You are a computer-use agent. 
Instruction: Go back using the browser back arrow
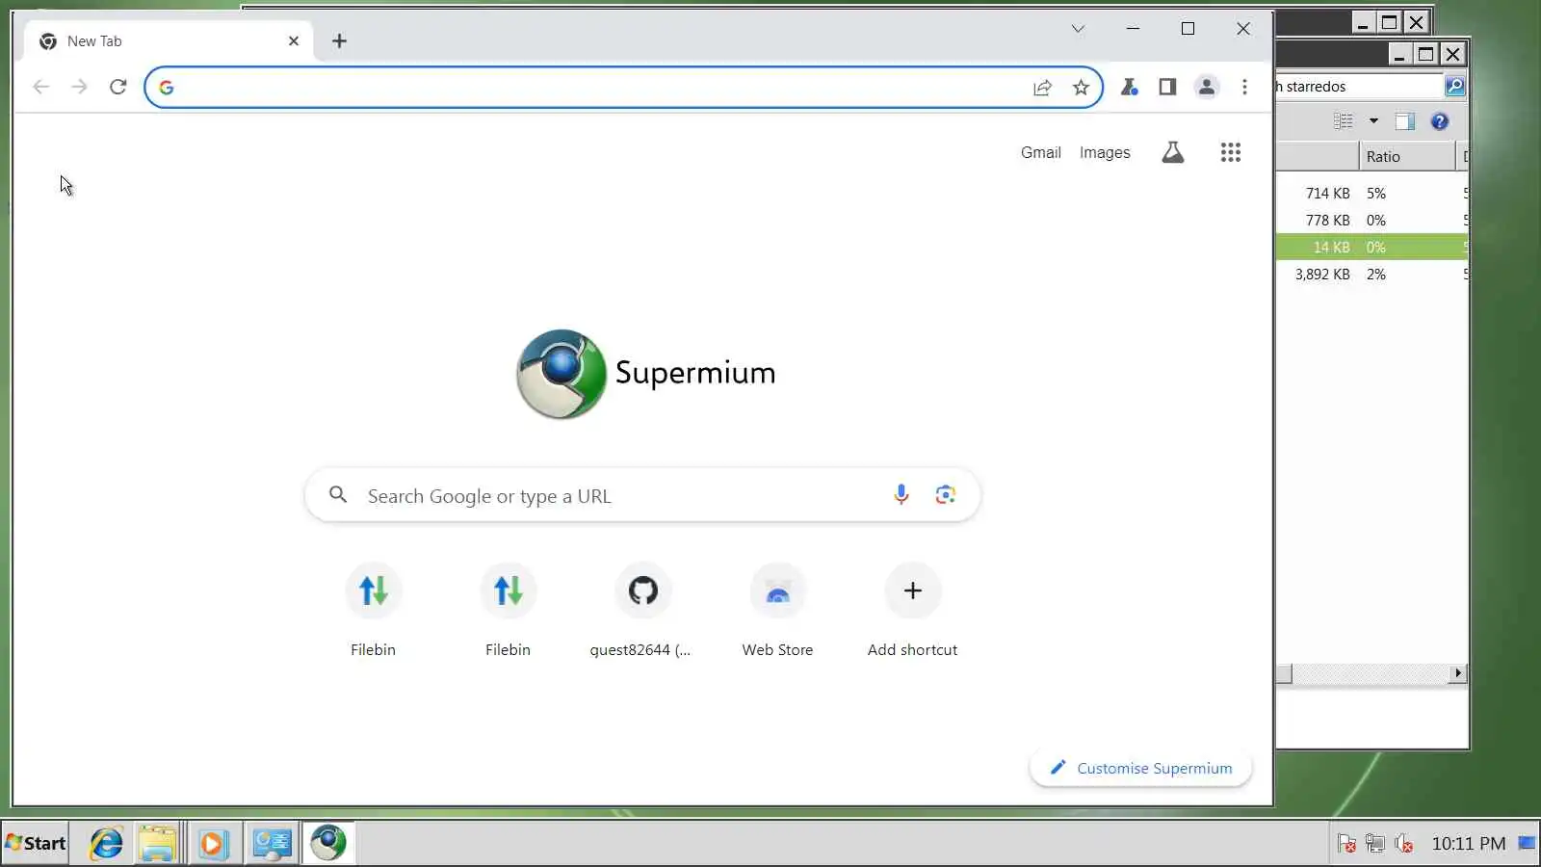[x=40, y=88]
